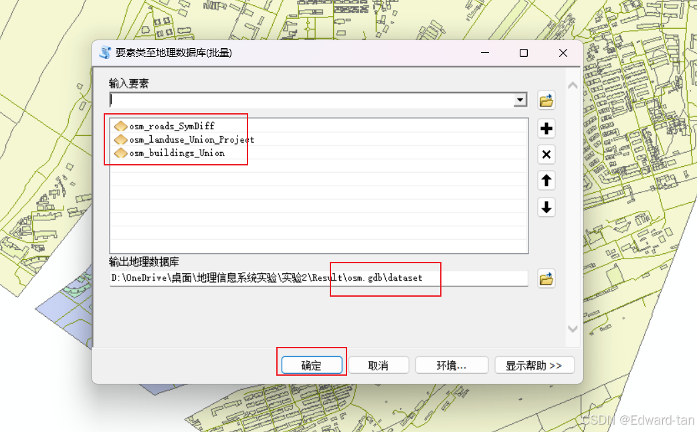
Task: Maximize the batch tool dialog
Action: coord(524,53)
